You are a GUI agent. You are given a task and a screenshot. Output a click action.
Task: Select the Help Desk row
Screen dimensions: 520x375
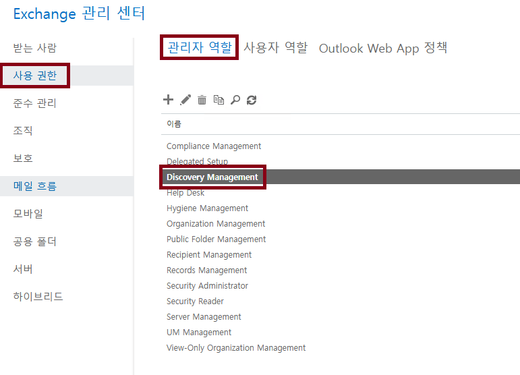pyautogui.click(x=341, y=193)
